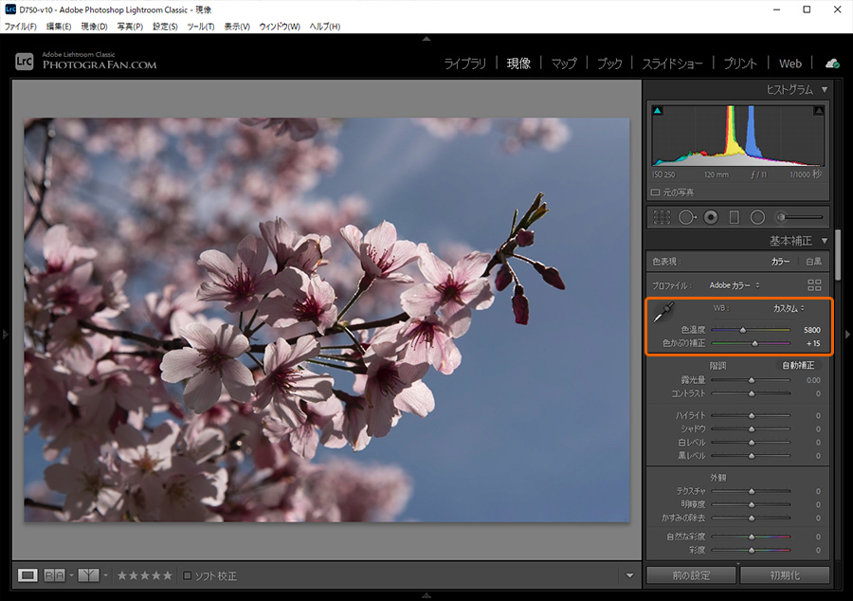Click the 初期化 reset button
The height and width of the screenshot is (601, 853).
(x=785, y=574)
